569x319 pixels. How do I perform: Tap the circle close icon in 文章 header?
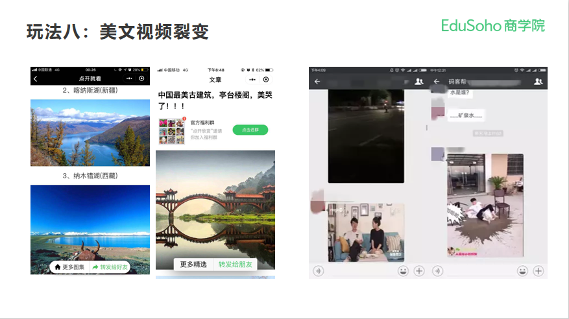[x=266, y=79]
